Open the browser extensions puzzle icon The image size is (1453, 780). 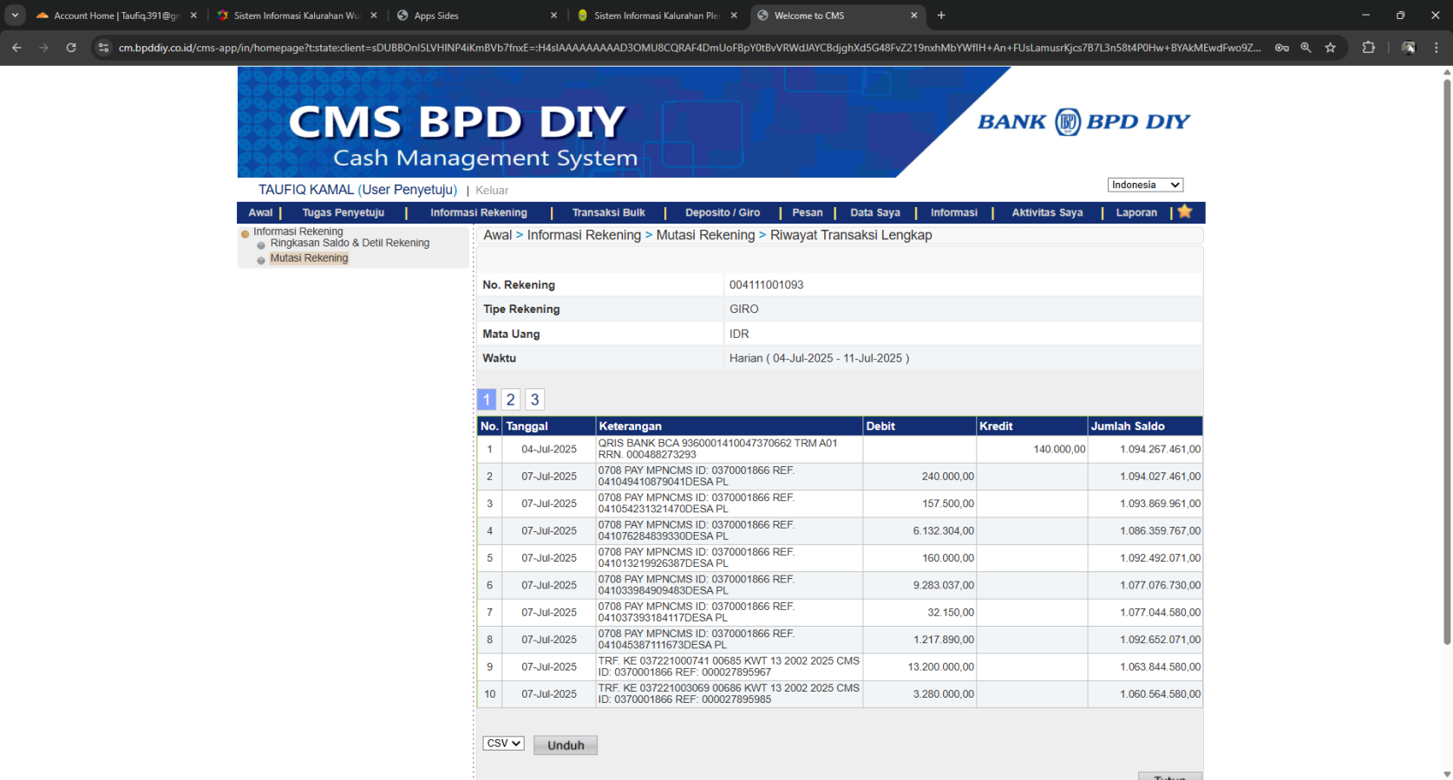1369,48
